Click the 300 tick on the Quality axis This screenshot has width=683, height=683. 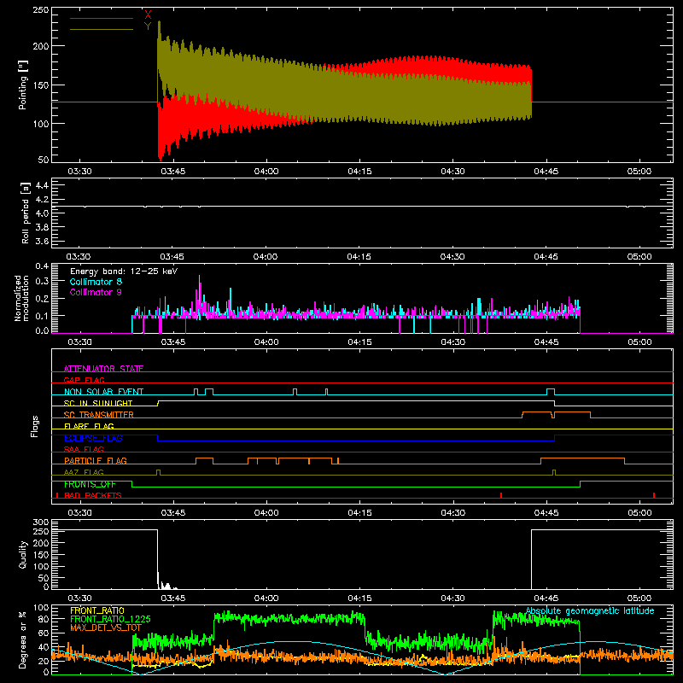[x=41, y=522]
